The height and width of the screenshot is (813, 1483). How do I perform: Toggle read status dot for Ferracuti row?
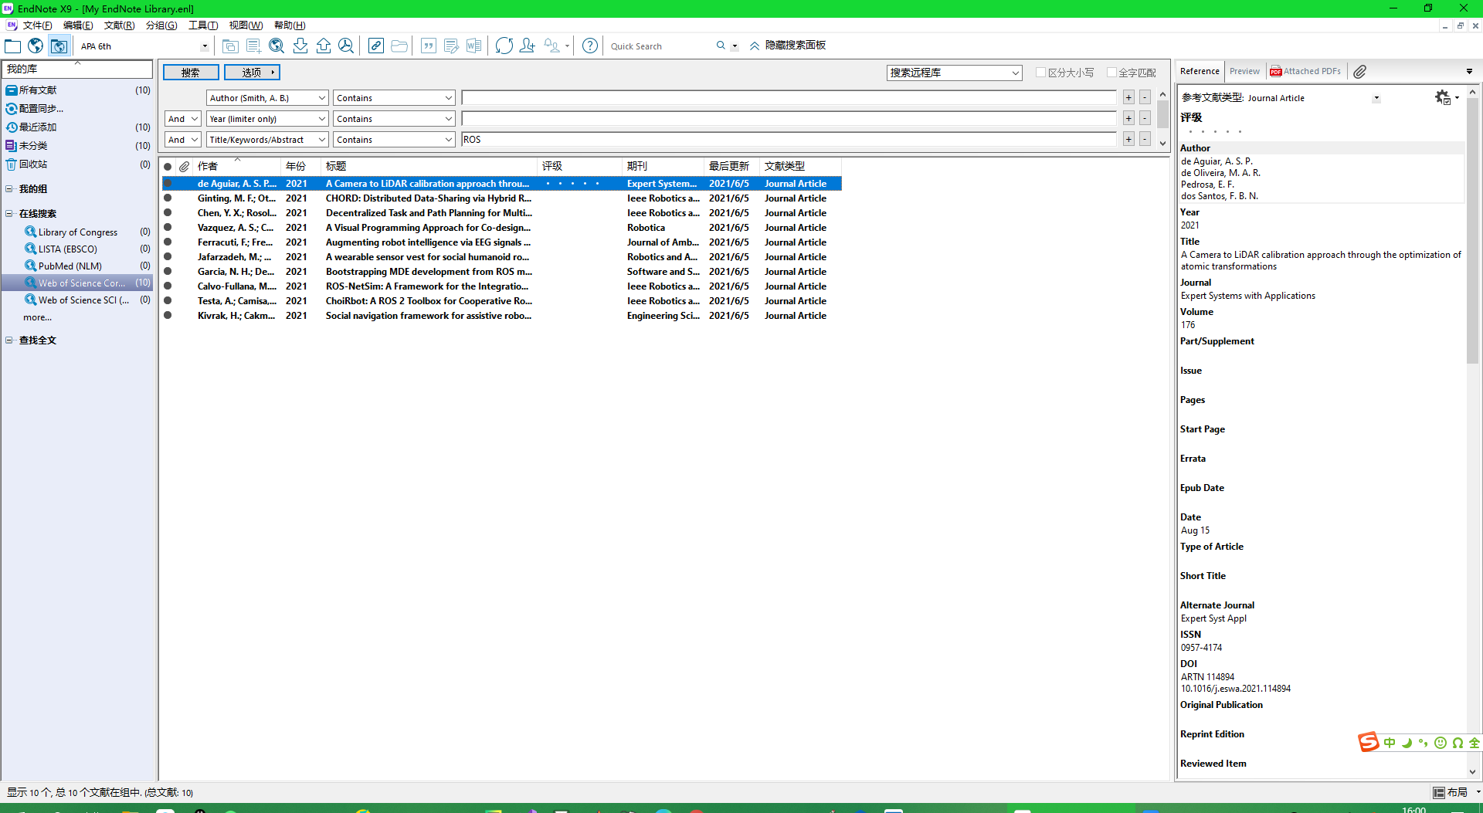pyautogui.click(x=168, y=242)
